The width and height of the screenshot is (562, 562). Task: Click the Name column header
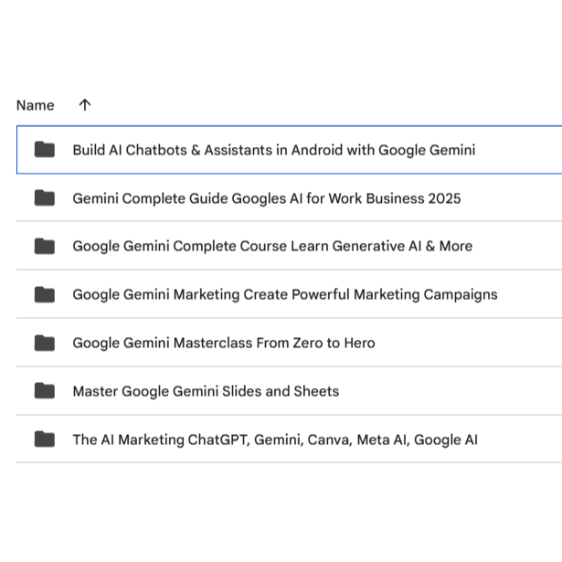pyautogui.click(x=35, y=105)
